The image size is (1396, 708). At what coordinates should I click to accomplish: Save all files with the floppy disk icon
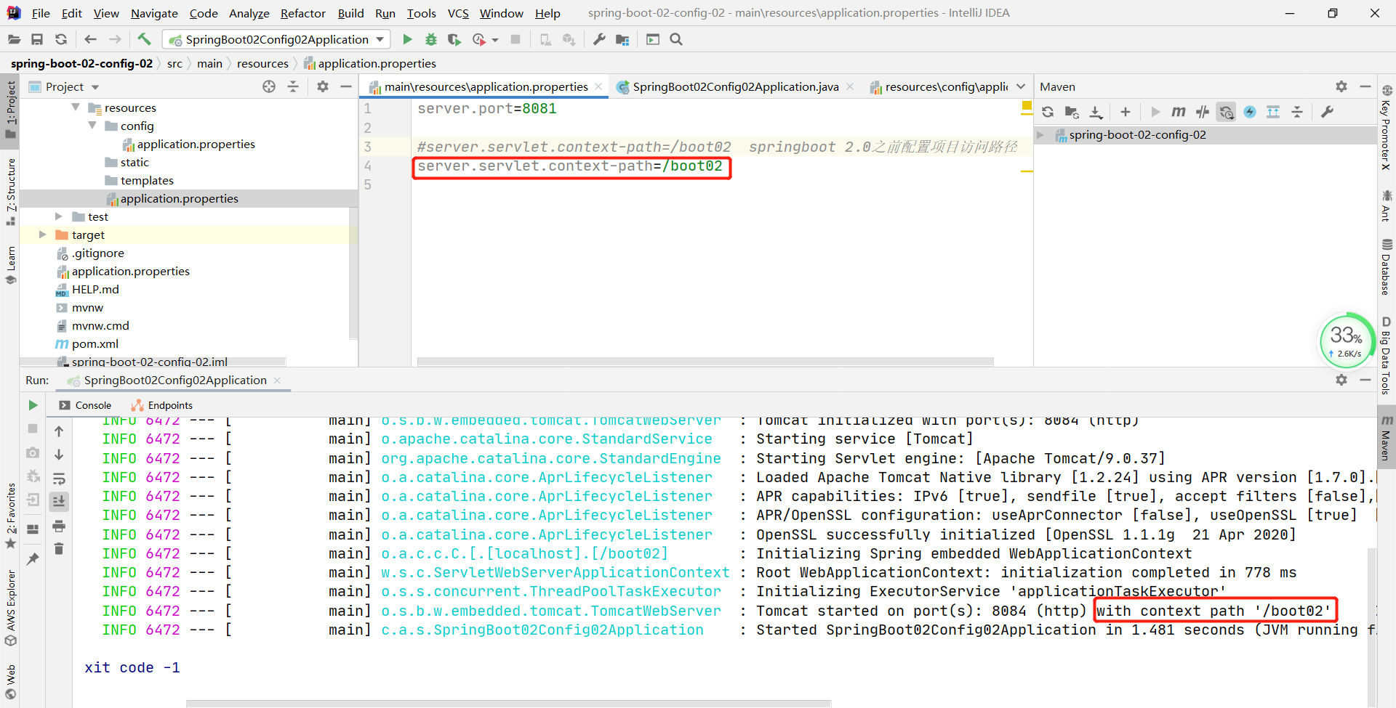point(37,39)
